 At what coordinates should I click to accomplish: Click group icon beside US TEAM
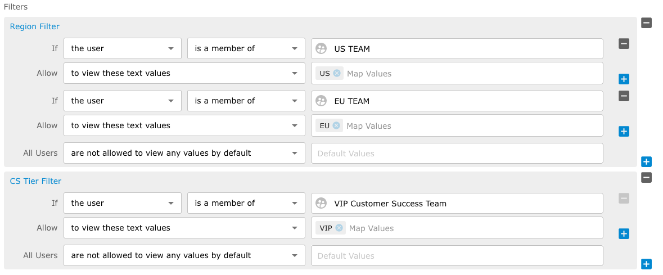click(x=321, y=49)
